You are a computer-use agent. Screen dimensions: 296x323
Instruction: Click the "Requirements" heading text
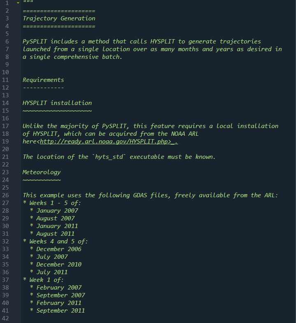43,80
